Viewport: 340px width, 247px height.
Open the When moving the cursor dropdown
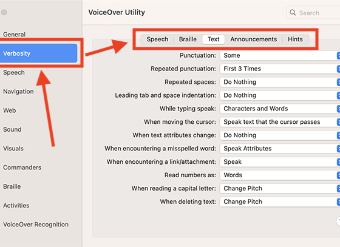[280, 122]
